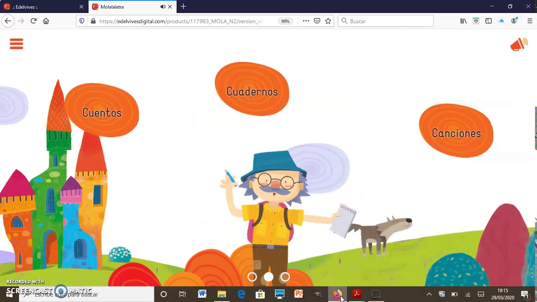Toggle the Firefox sidebar view
The height and width of the screenshot is (302, 537).
[x=489, y=21]
